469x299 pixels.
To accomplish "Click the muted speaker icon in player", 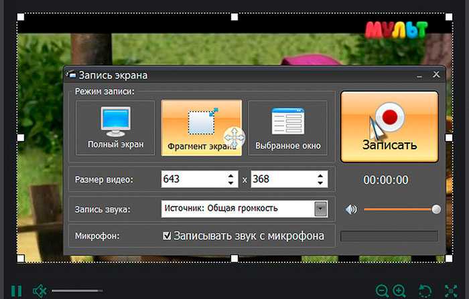I will tap(40, 291).
